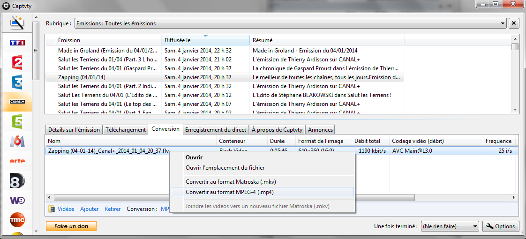The height and width of the screenshot is (239, 526).
Task: Select the Conversion tab
Action: point(165,129)
